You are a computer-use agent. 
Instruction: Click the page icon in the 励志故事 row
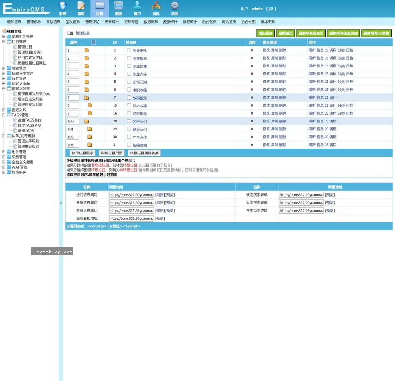point(90,105)
